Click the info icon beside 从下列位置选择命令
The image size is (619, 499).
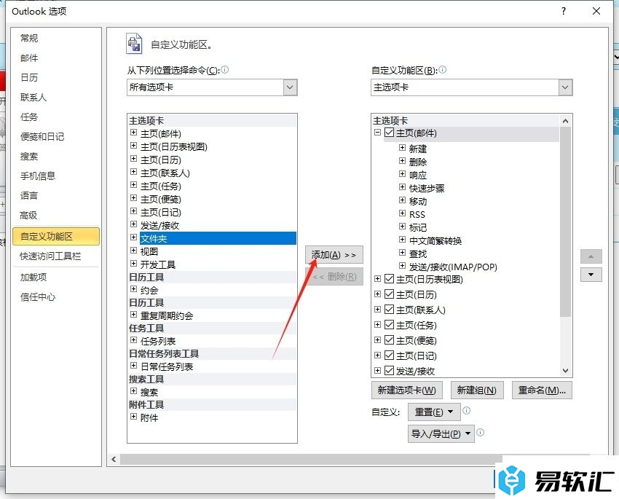pyautogui.click(x=224, y=70)
